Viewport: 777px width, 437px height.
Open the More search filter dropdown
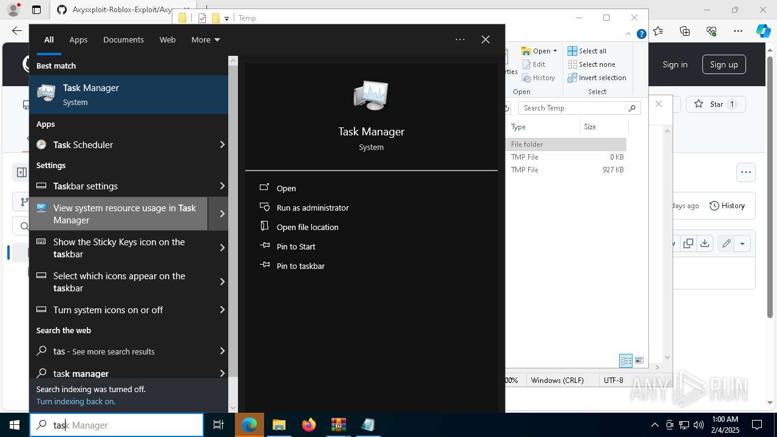point(205,39)
